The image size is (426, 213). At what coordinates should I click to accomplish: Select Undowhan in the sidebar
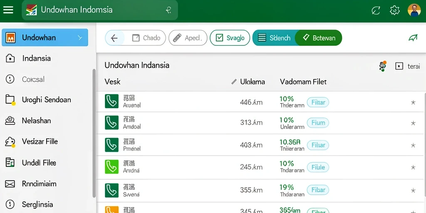click(45, 37)
